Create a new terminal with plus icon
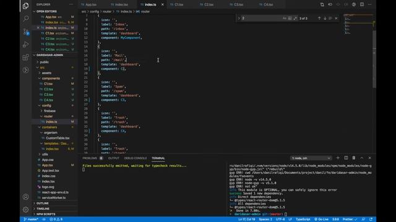Screen dimensions: 396x222 pyautogui.click(x=338, y=158)
